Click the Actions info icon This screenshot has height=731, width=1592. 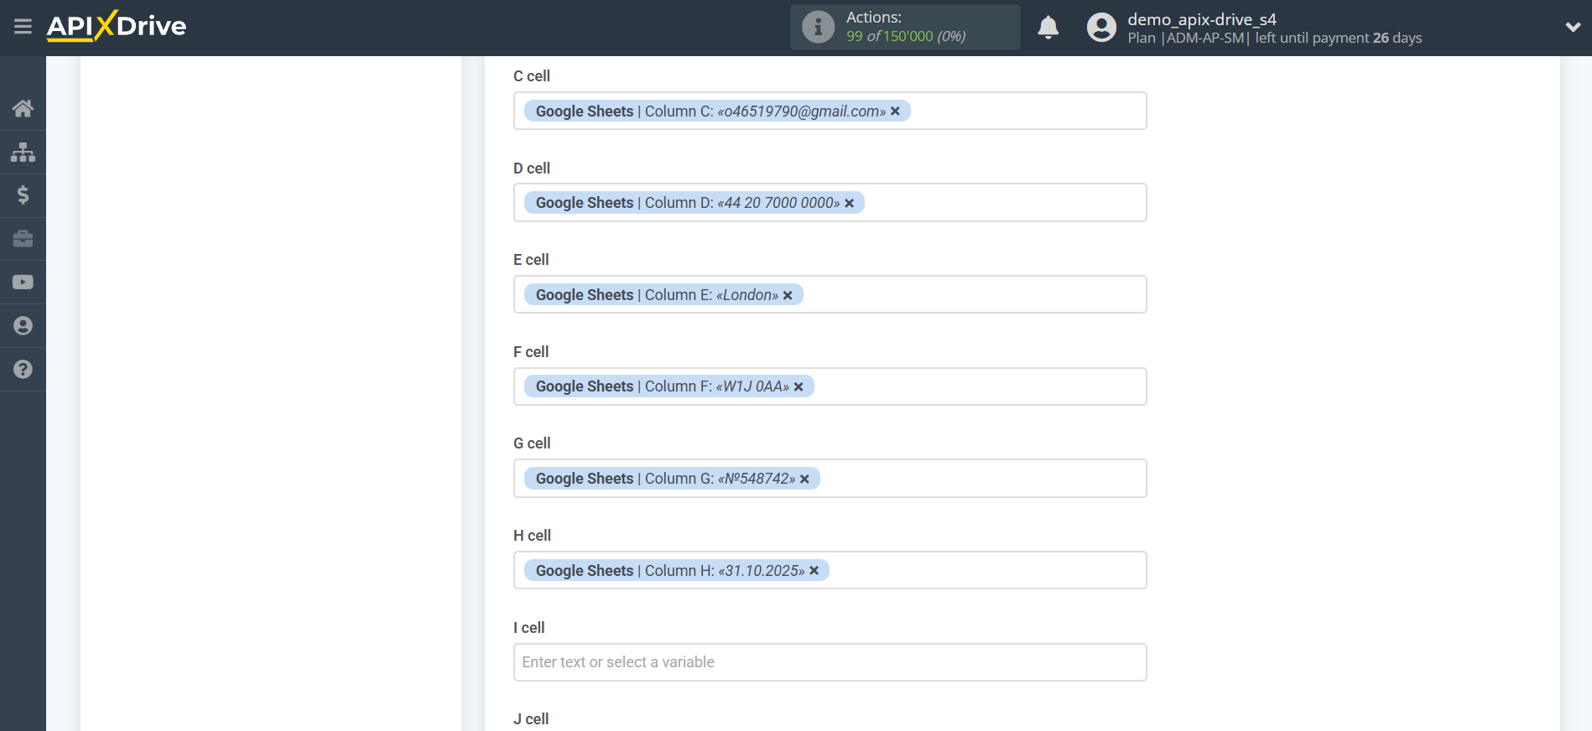pyautogui.click(x=817, y=26)
